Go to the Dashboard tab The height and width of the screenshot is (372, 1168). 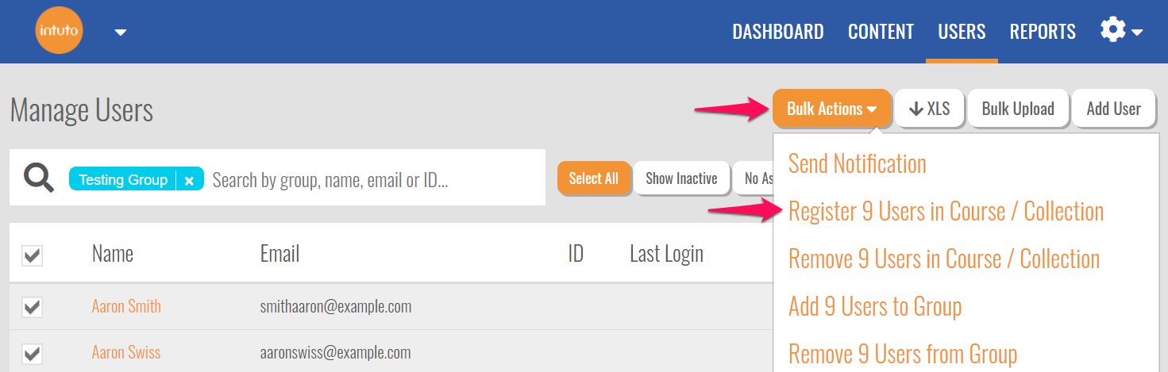[777, 32]
